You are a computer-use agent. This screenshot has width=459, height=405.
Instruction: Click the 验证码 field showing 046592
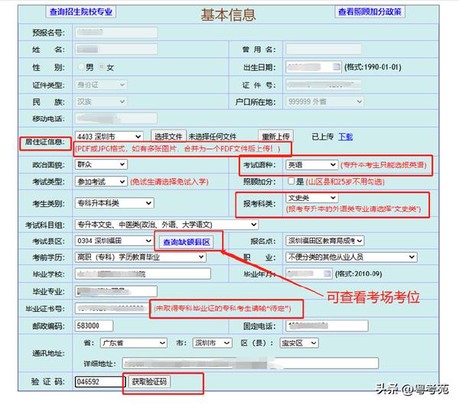click(x=99, y=381)
